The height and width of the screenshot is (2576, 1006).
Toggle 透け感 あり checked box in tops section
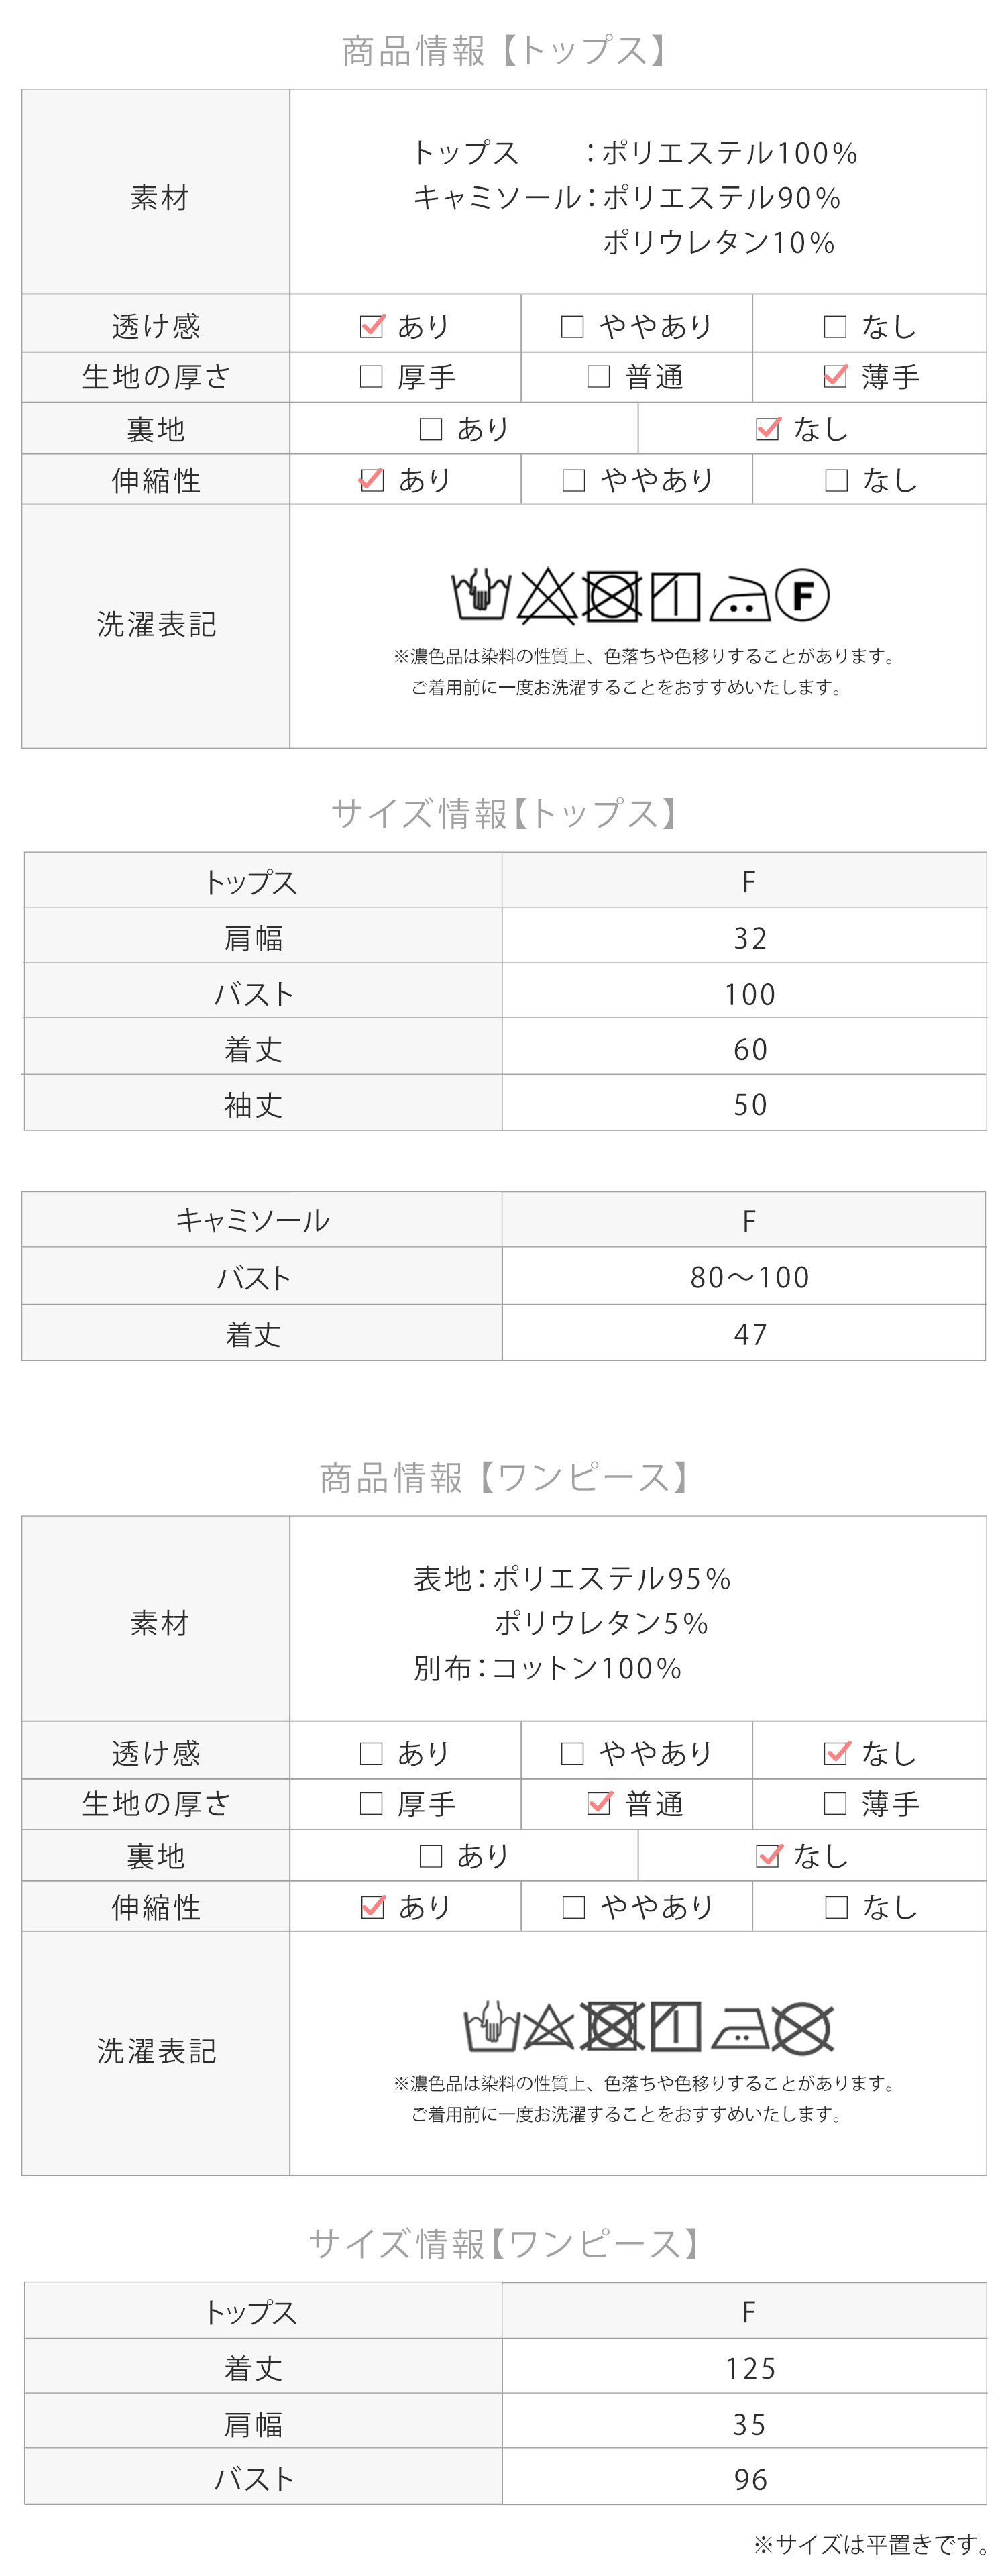(x=372, y=326)
